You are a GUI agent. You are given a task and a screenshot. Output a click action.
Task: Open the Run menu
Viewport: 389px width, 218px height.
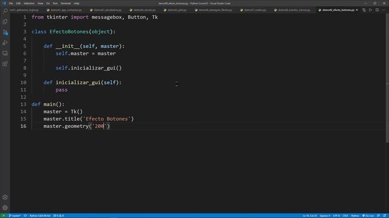coord(55,4)
